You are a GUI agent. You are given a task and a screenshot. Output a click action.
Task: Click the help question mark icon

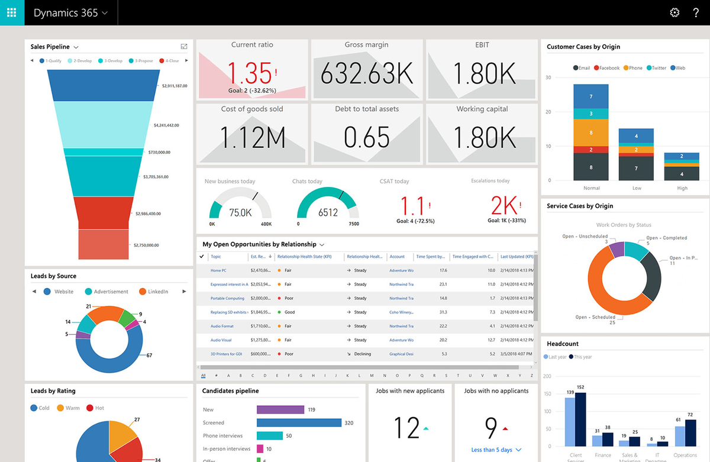coord(696,12)
